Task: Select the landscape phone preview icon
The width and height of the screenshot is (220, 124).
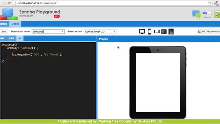Action: tap(157, 31)
